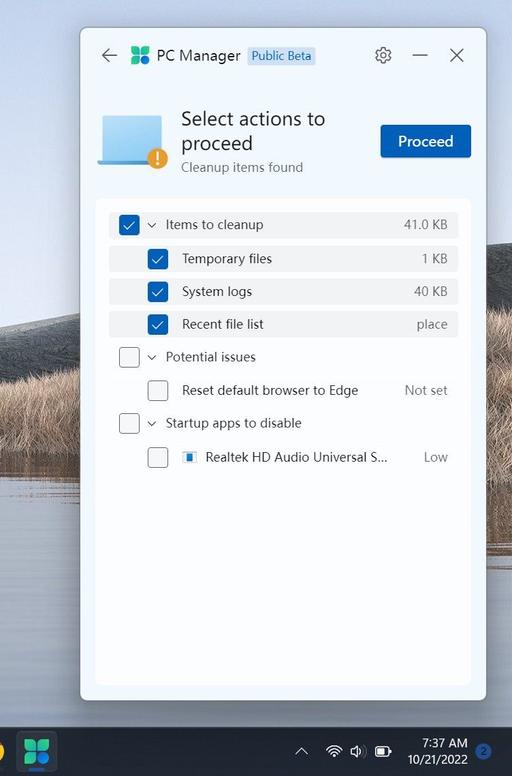Screen dimensions: 512x776
Task: Enable Reset default browser to Edge
Action: (x=158, y=391)
